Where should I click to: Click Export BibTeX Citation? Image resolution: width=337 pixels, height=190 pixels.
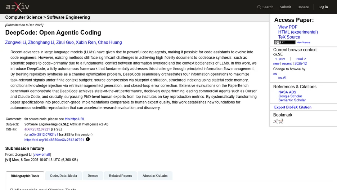(x=293, y=107)
